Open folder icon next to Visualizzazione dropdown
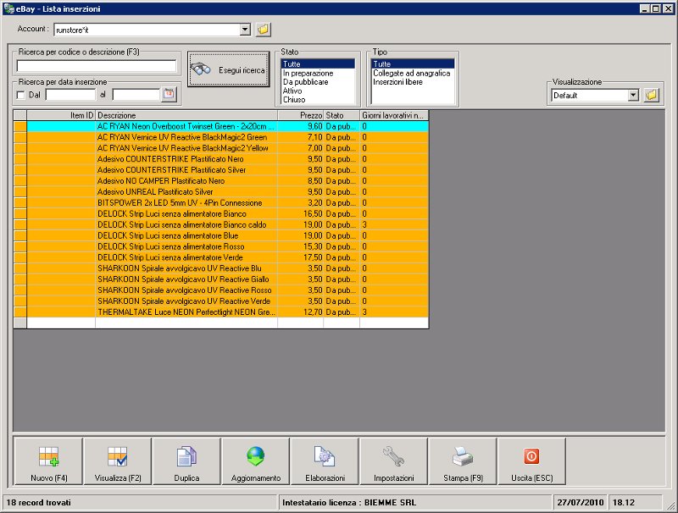The height and width of the screenshot is (513, 678). click(651, 95)
